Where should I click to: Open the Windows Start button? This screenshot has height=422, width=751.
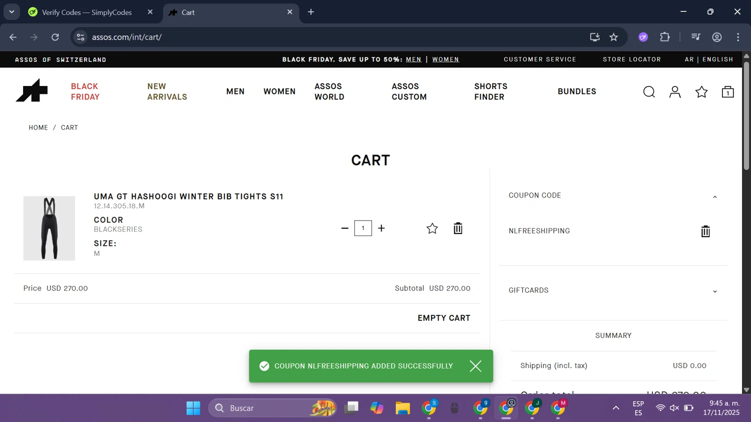[193, 408]
